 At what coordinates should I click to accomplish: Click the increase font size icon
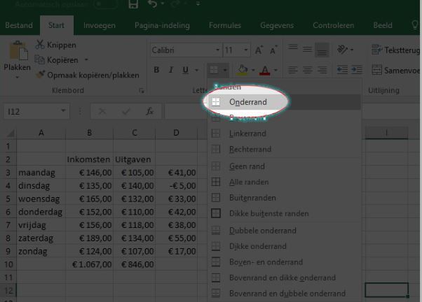click(x=259, y=50)
